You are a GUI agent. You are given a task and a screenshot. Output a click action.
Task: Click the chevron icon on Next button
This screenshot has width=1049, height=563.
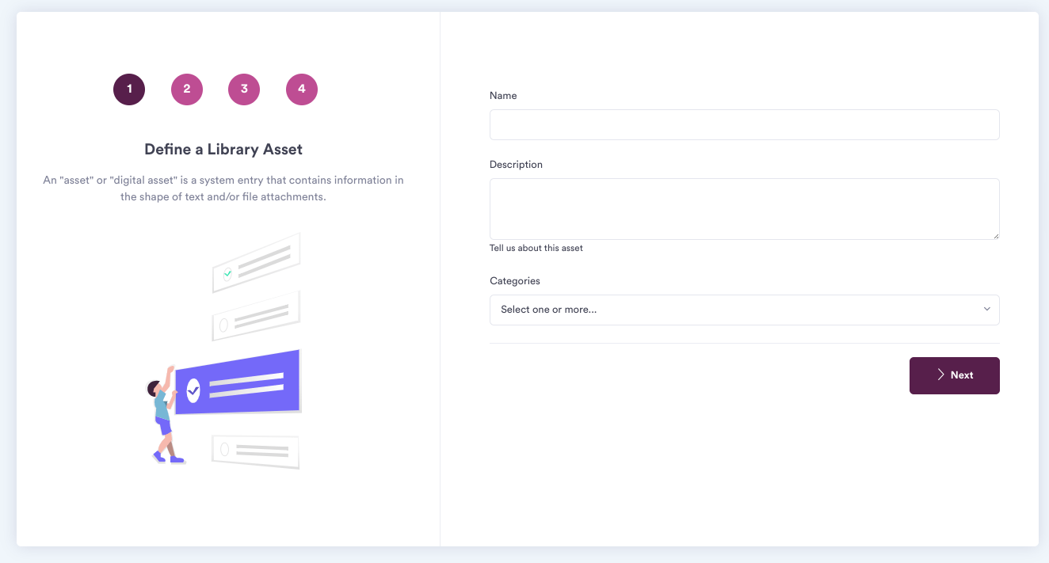[940, 375]
